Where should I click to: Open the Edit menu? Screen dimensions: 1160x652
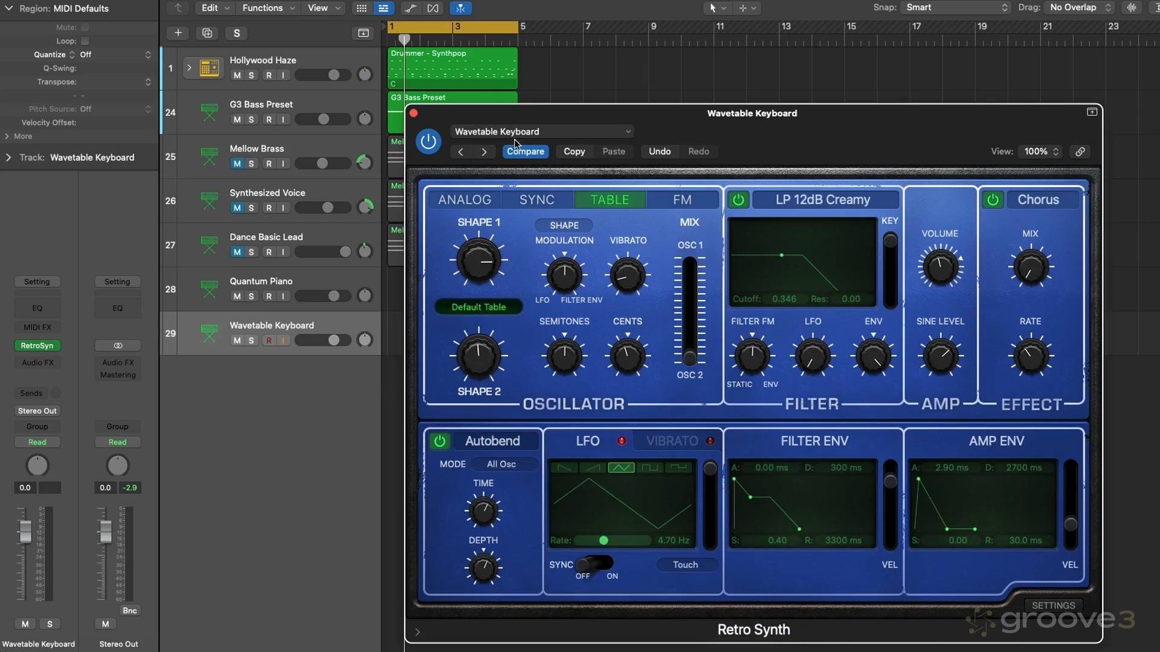point(215,8)
